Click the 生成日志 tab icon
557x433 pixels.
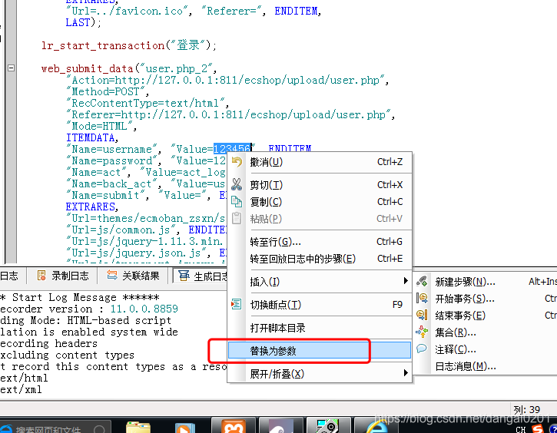tap(184, 276)
